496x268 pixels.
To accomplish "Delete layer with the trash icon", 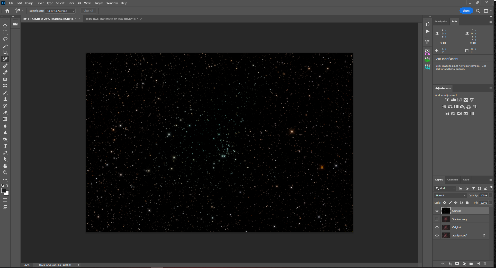I will pos(485,263).
